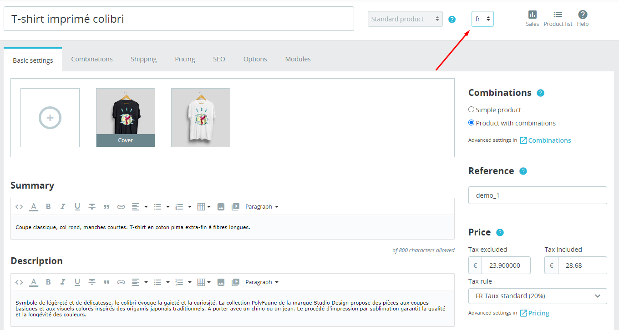Screen dimensions: 619x330
Task: Select Product with combinations radio button
Action: point(471,123)
